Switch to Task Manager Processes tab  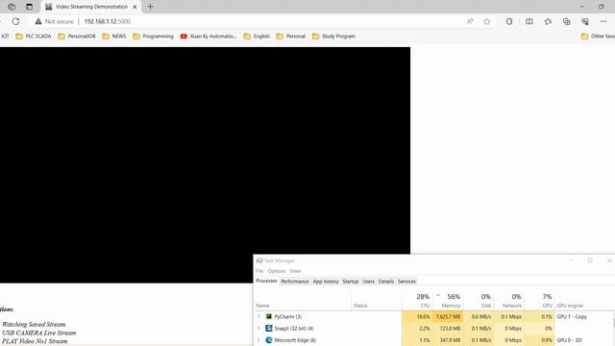coord(266,281)
